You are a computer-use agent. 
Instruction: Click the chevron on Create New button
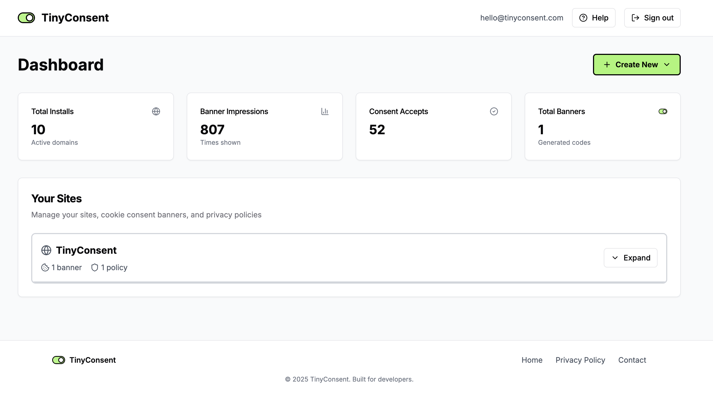click(x=667, y=65)
